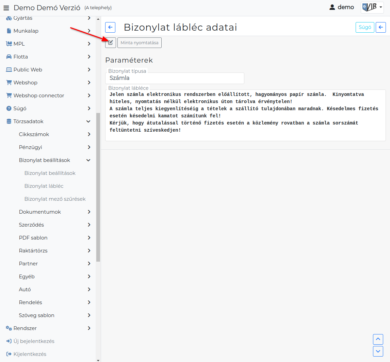The width and height of the screenshot is (390, 362).
Task: Collapse the Bizonylat beállítások submenu
Action: [88, 160]
